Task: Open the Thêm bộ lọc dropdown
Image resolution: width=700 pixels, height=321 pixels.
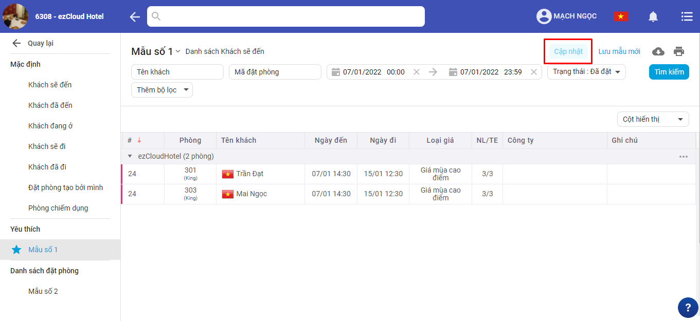Action: (x=161, y=90)
